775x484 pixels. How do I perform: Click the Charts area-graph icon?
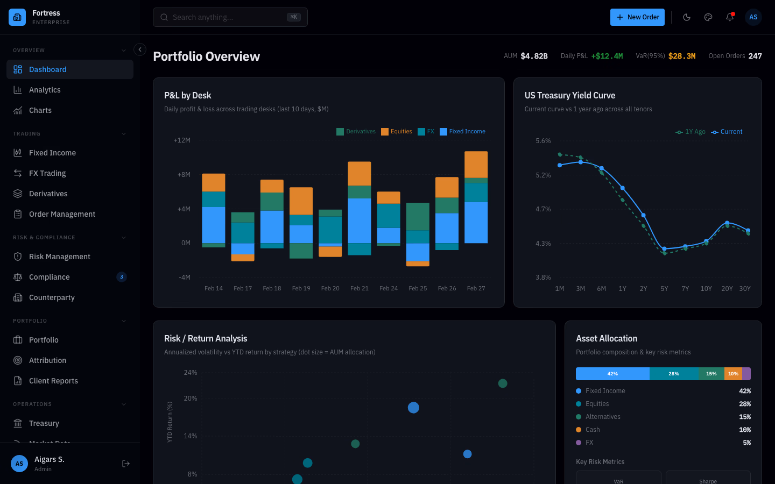18,110
